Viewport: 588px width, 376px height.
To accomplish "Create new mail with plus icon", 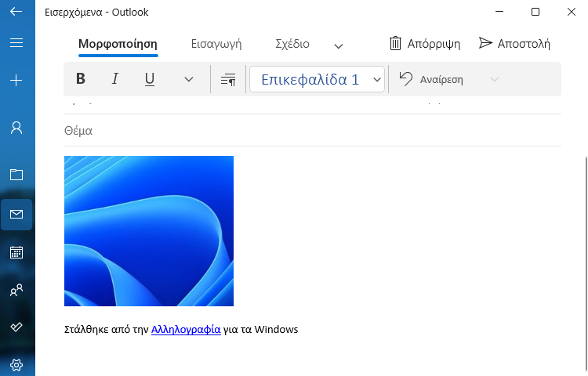I will [16, 80].
